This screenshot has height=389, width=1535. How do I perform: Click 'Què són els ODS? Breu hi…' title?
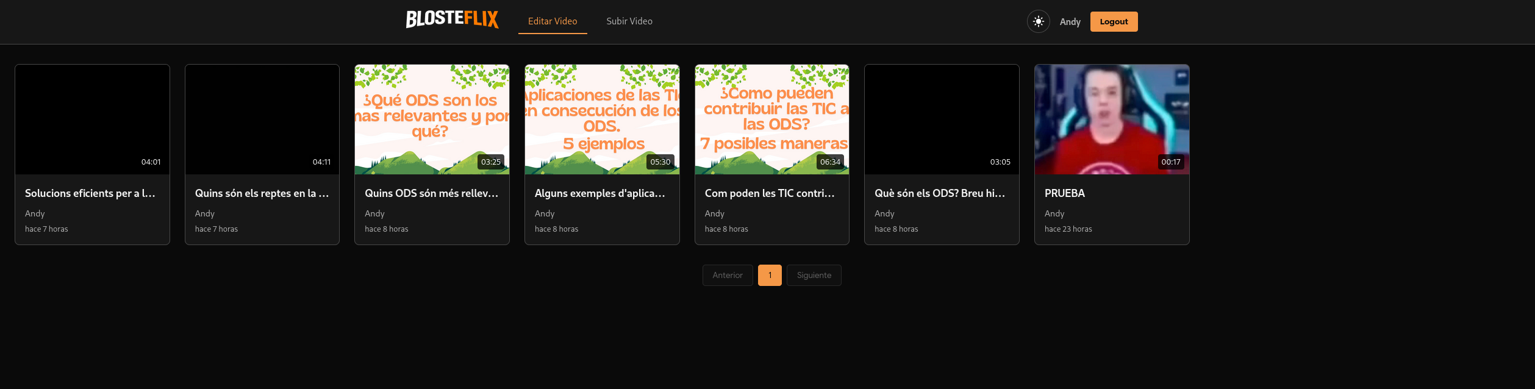point(939,193)
